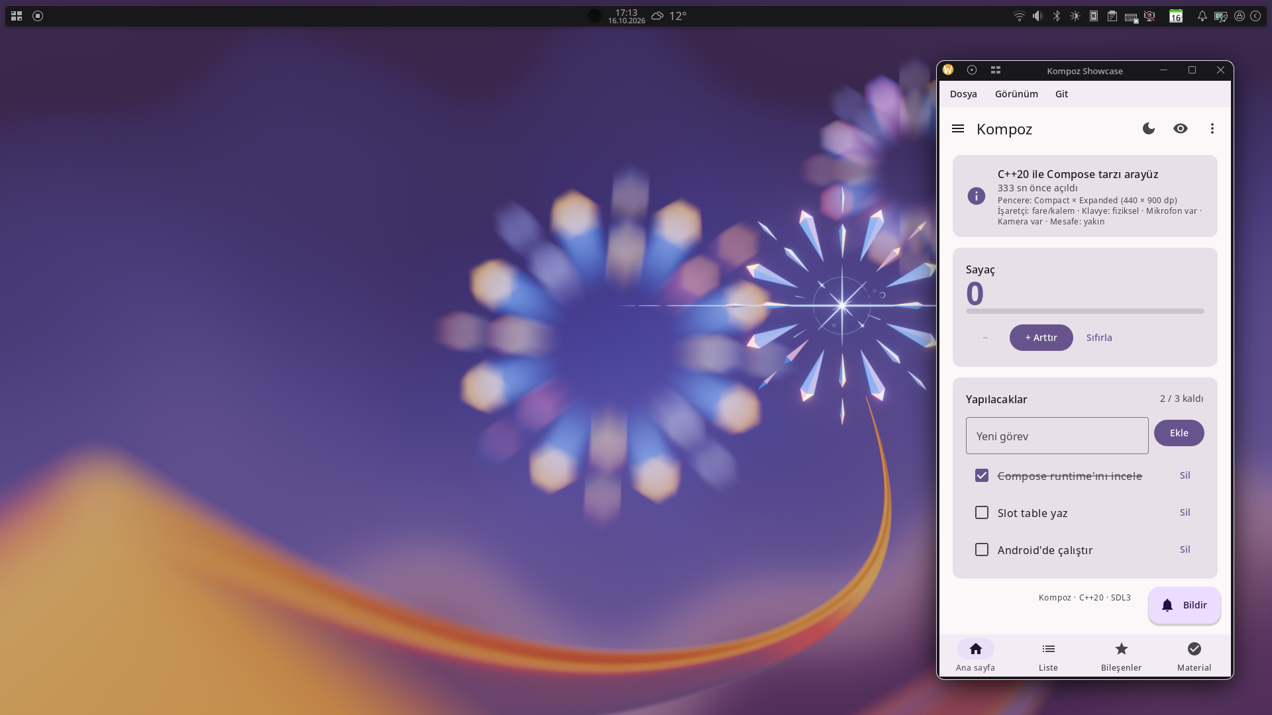Open the notifications bell in the top panel
This screenshot has width=1272, height=715.
click(x=1202, y=16)
